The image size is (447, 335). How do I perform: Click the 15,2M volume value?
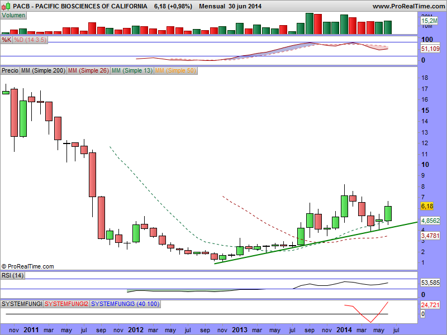[429, 21]
